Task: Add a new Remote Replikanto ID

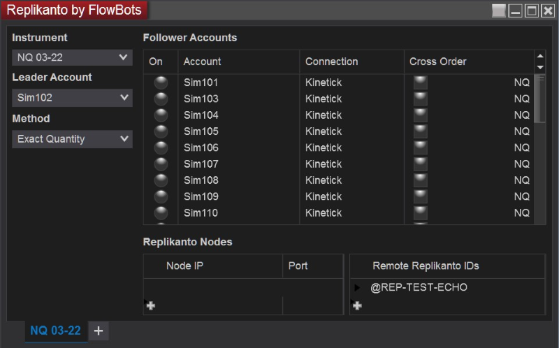Action: click(357, 305)
